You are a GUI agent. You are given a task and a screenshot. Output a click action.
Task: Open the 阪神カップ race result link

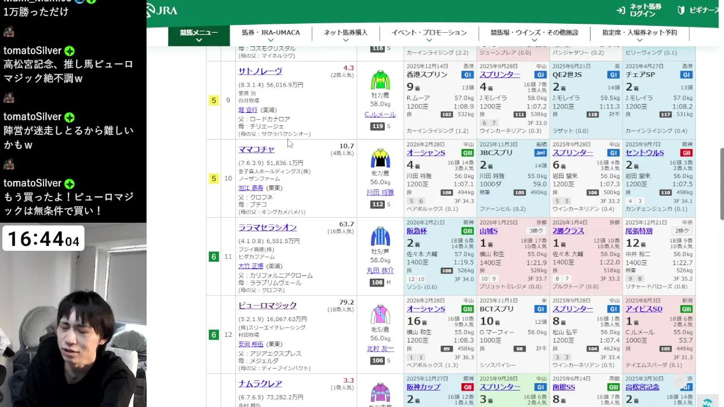click(x=424, y=387)
